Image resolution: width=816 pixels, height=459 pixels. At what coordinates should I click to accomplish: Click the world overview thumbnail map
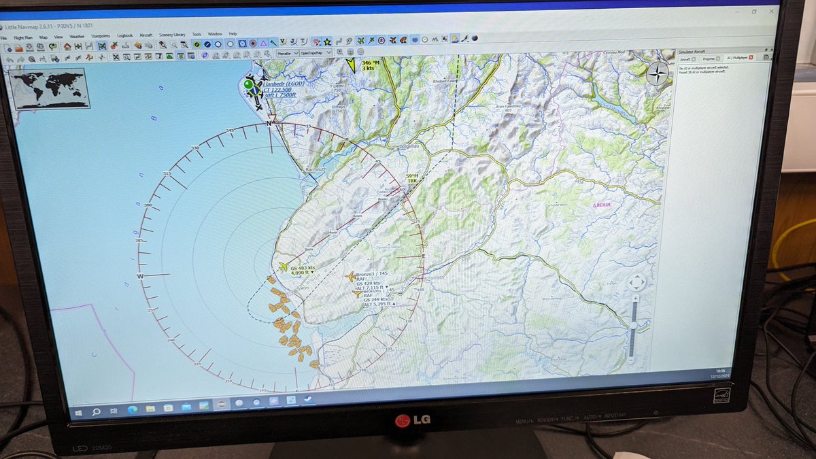tap(51, 88)
